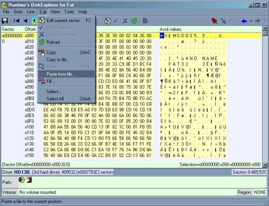Click the highlighted first ASCII character
Viewport: 269px width, 206px height.
click(x=162, y=36)
